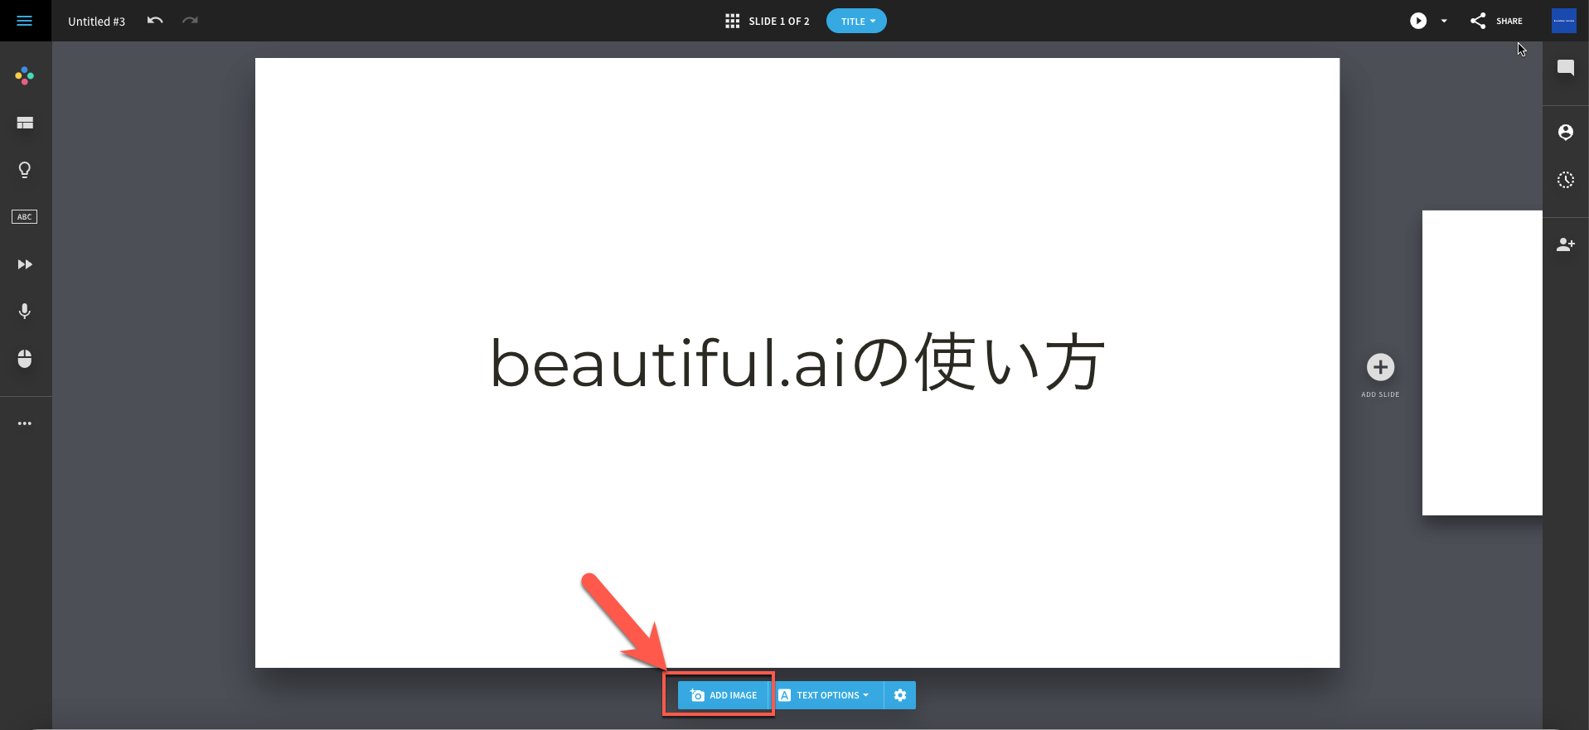Open version history clock icon
The height and width of the screenshot is (730, 1589).
(x=1565, y=180)
